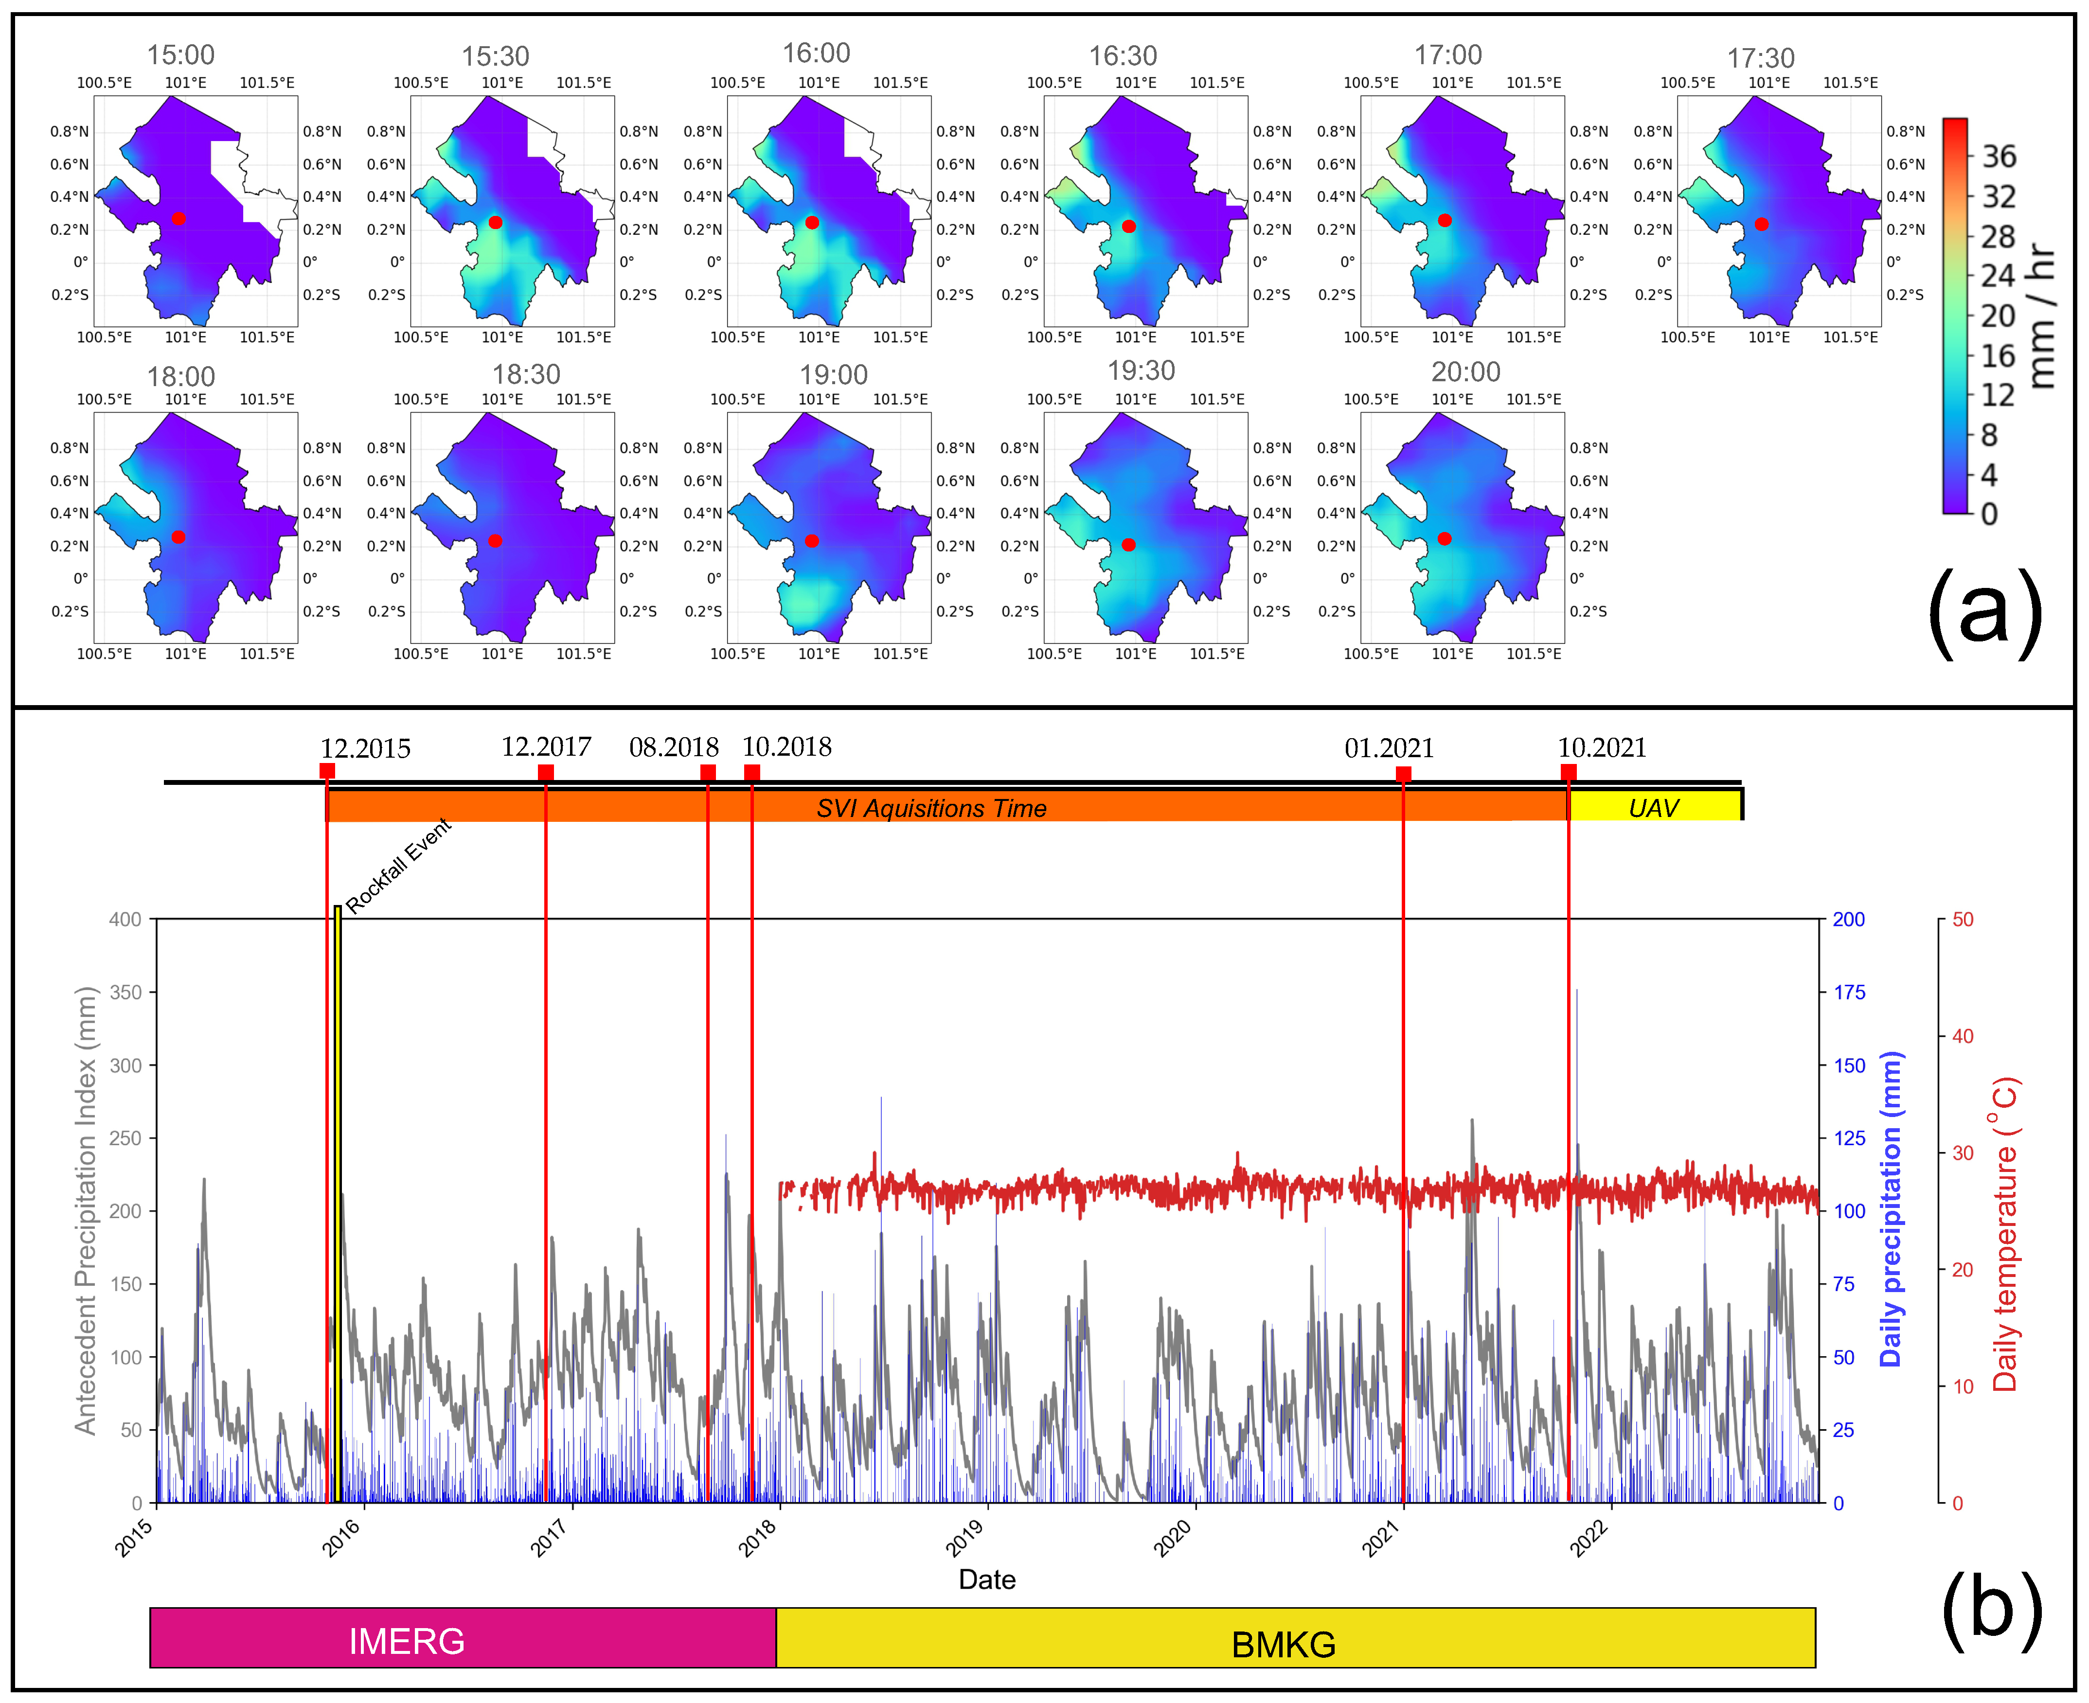Click the mm/hr rainbow colorbar
The width and height of the screenshot is (2089, 1703).
coord(1956,316)
